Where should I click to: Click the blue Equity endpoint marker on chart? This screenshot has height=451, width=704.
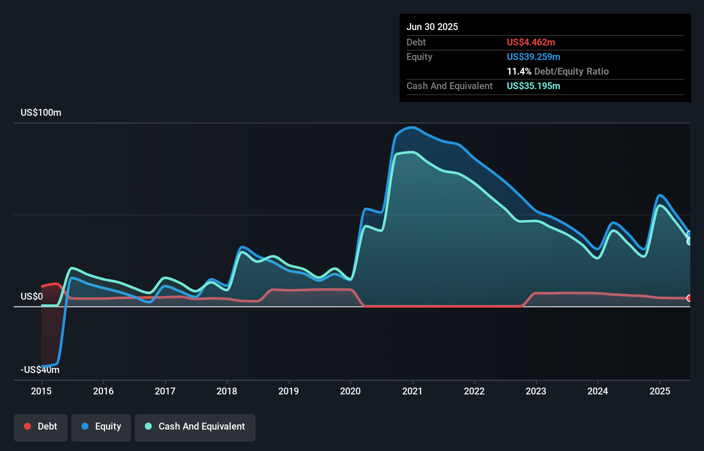click(x=689, y=234)
